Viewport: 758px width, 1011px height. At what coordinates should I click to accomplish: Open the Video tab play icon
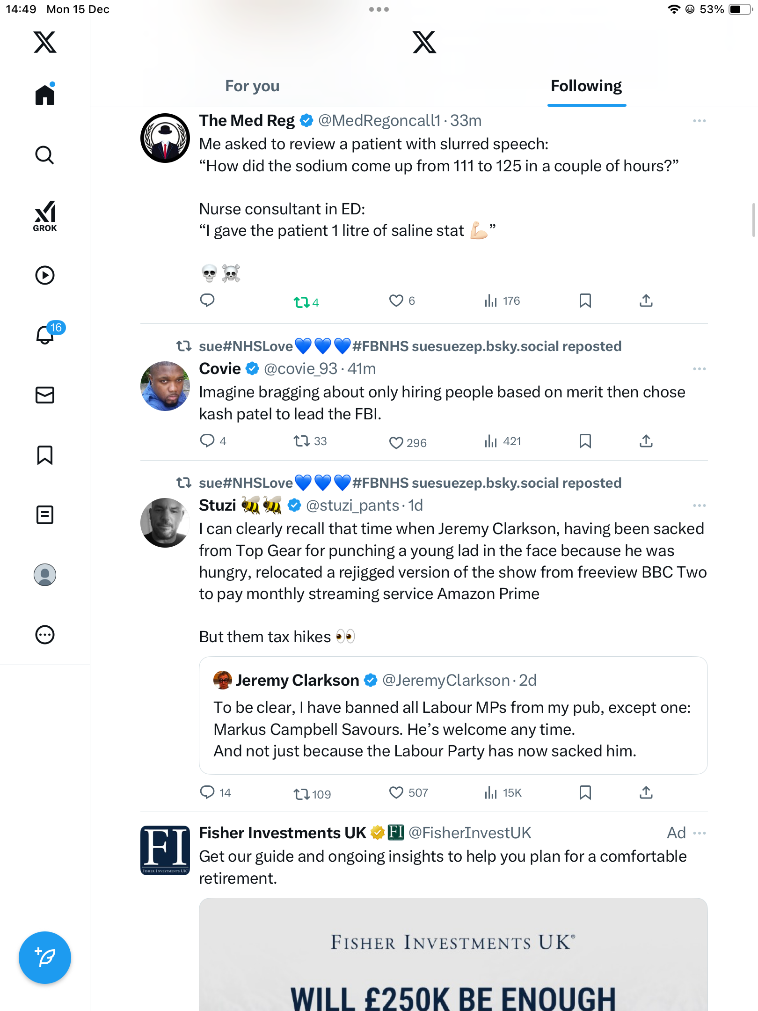[x=45, y=275]
